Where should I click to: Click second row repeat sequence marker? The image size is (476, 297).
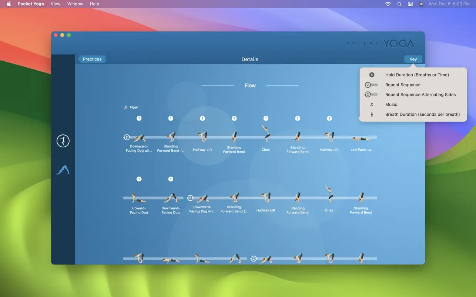(190, 198)
